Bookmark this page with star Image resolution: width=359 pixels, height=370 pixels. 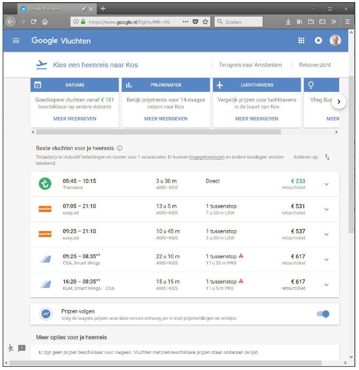click(x=205, y=22)
